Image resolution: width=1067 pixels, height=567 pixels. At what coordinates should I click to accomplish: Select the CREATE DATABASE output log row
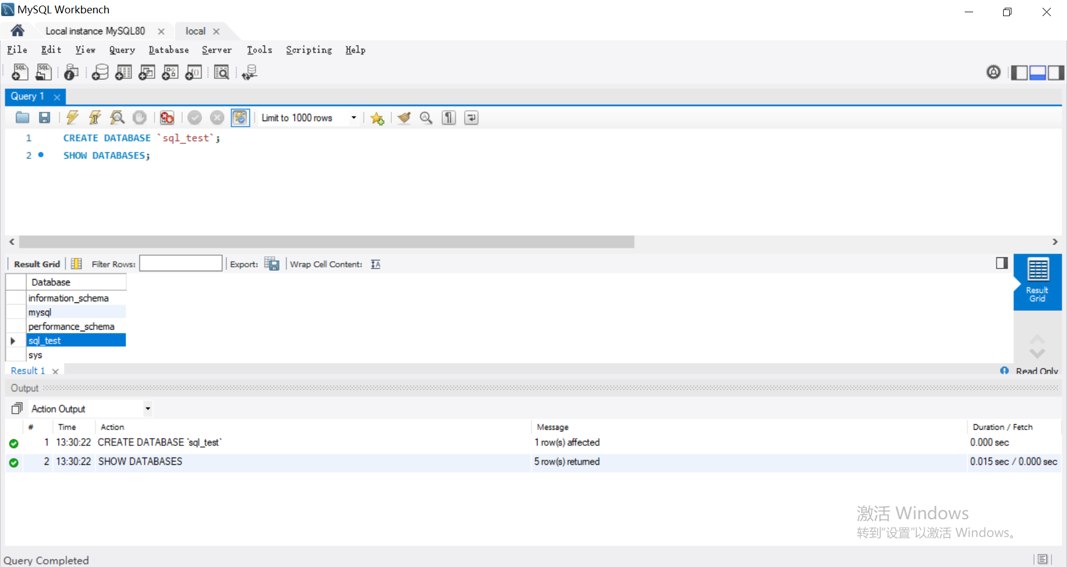(533, 443)
